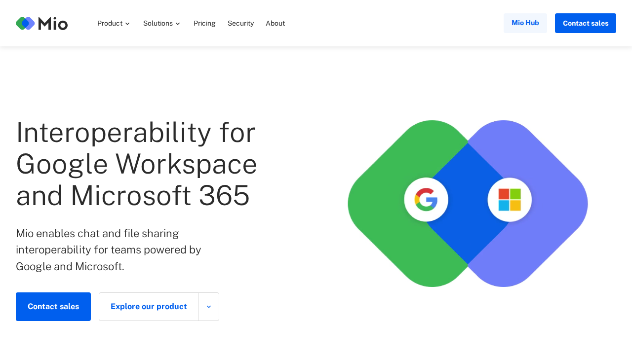Click the Interoperability for Google Workspace headline

136,164
